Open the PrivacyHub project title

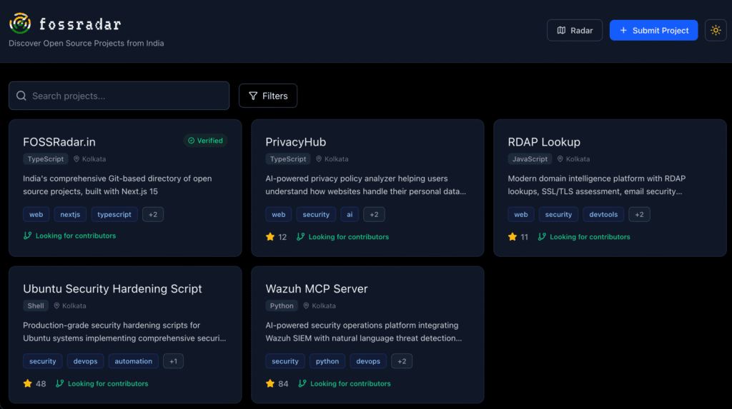click(295, 142)
